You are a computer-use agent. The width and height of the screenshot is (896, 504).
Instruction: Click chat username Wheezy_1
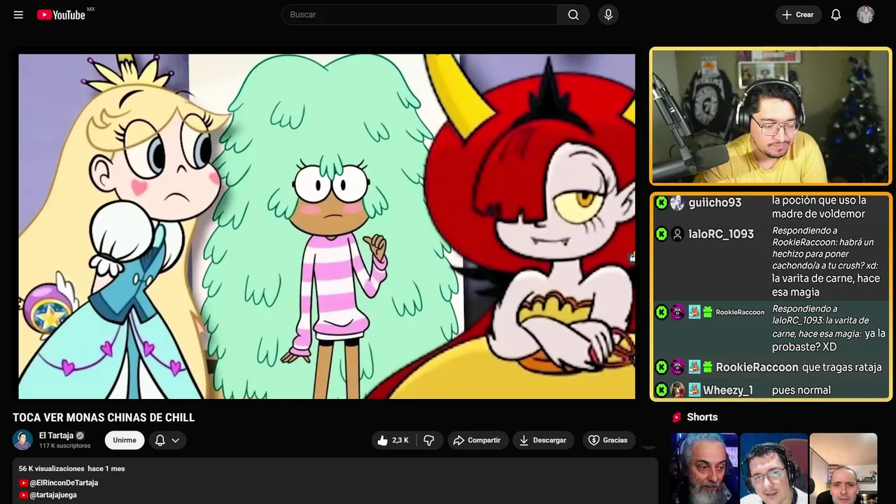click(x=728, y=391)
